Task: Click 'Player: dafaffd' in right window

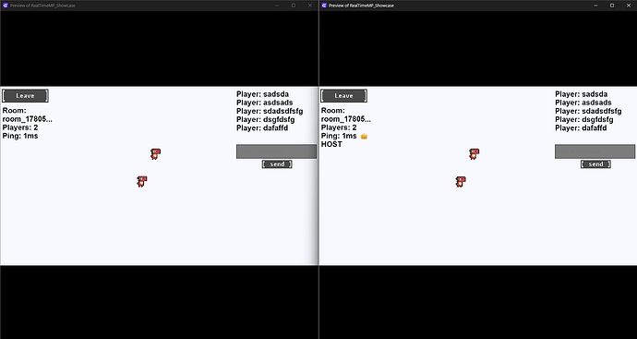Action: (581, 128)
